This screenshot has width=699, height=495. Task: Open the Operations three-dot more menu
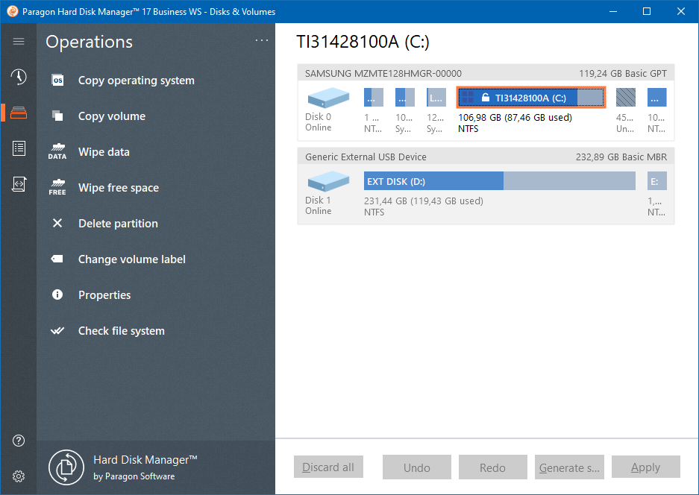262,40
